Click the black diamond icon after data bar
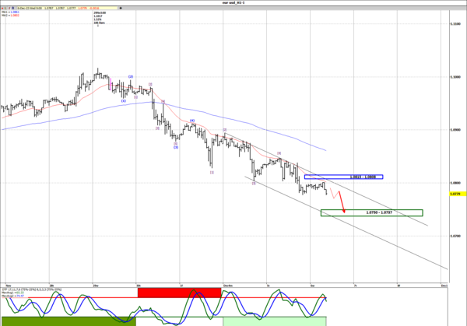The width and height of the screenshot is (467, 326). coord(121,8)
